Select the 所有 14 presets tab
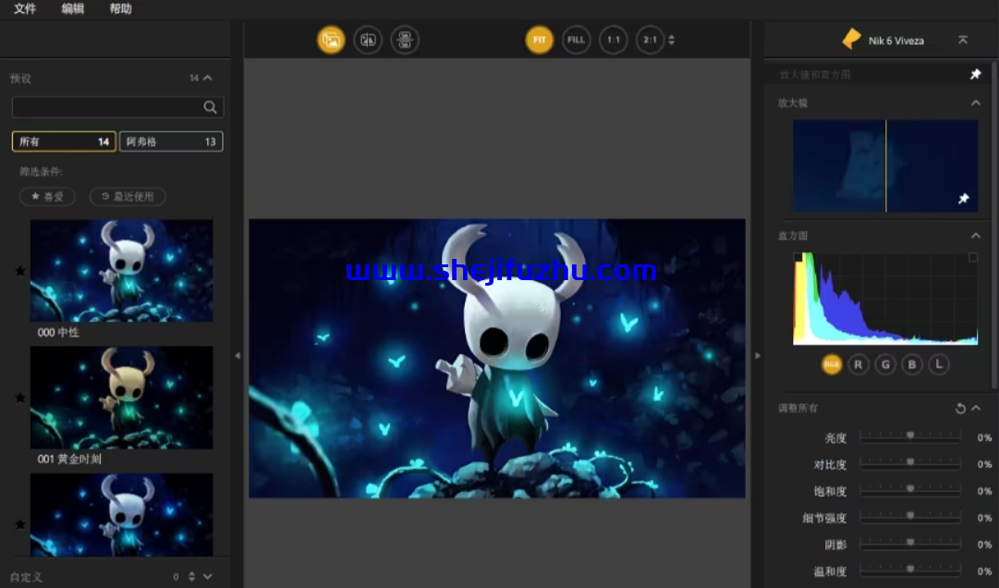999x588 pixels. click(64, 141)
